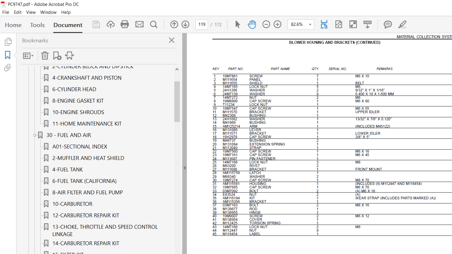The width and height of the screenshot is (452, 254).
Task: Open bookmark 14-CARBURETOR REPAIR KIT
Action: [86, 243]
